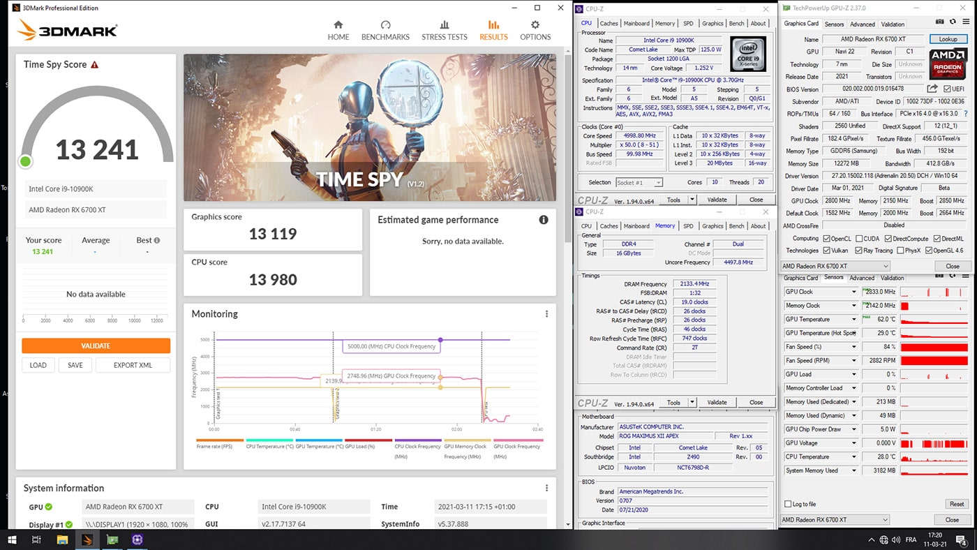Click the orange VALIDATE button in 3DMark
977x550 pixels.
coord(96,346)
